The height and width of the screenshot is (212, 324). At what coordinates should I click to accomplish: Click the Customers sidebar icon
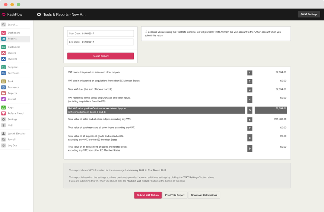tap(3, 47)
